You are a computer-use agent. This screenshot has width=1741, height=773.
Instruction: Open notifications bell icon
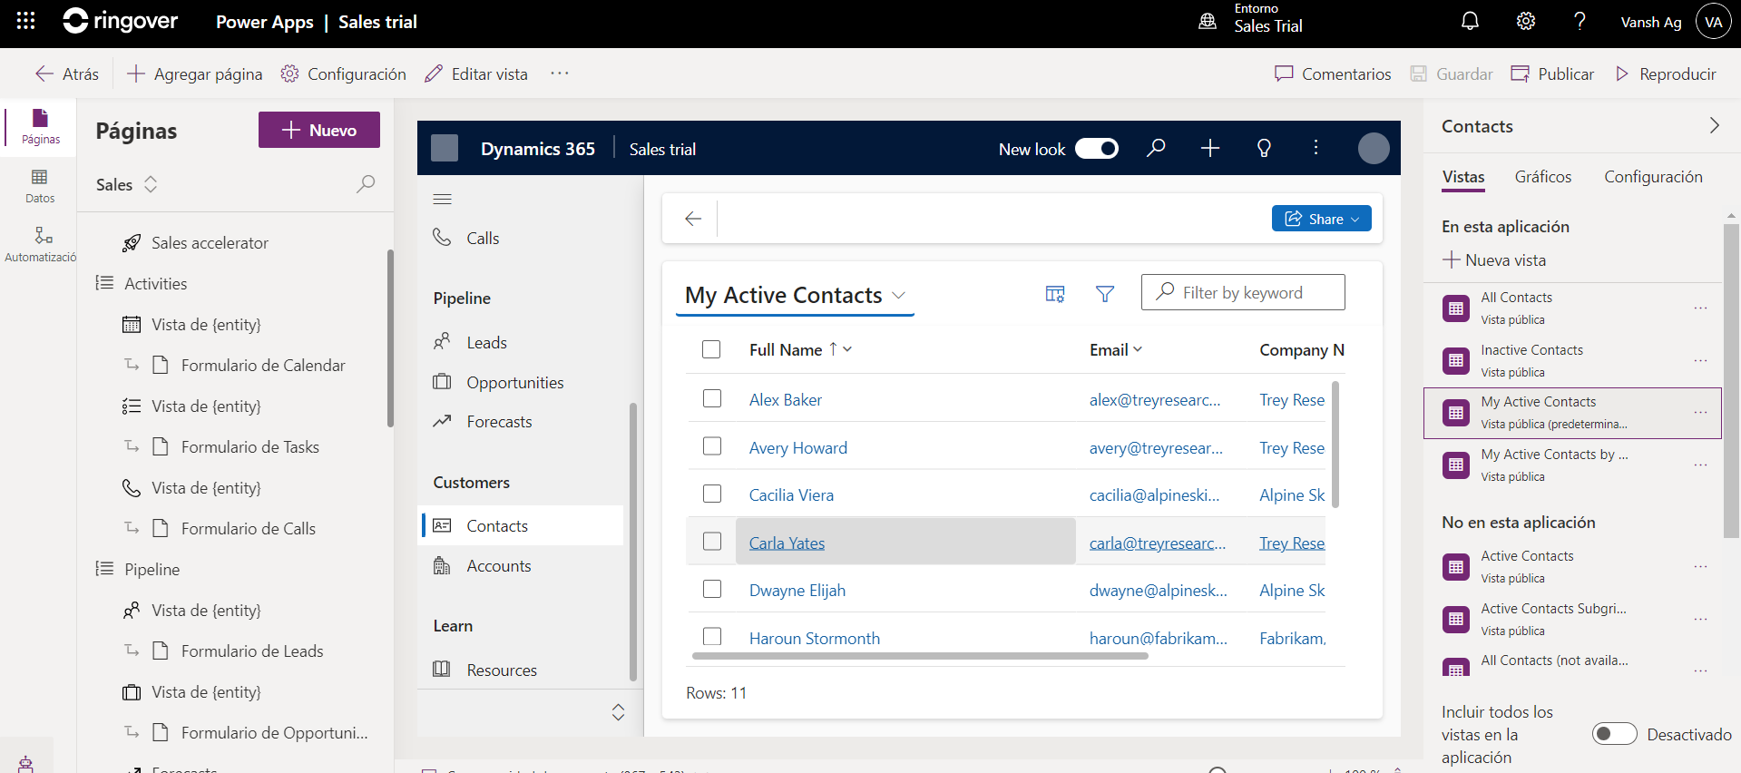click(x=1470, y=21)
